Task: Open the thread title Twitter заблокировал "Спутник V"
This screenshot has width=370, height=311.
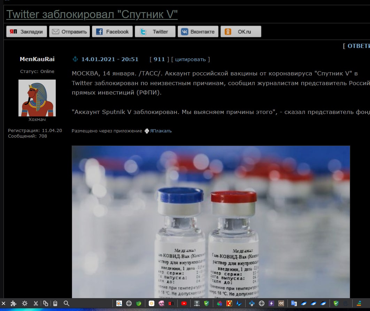Action: 92,14
